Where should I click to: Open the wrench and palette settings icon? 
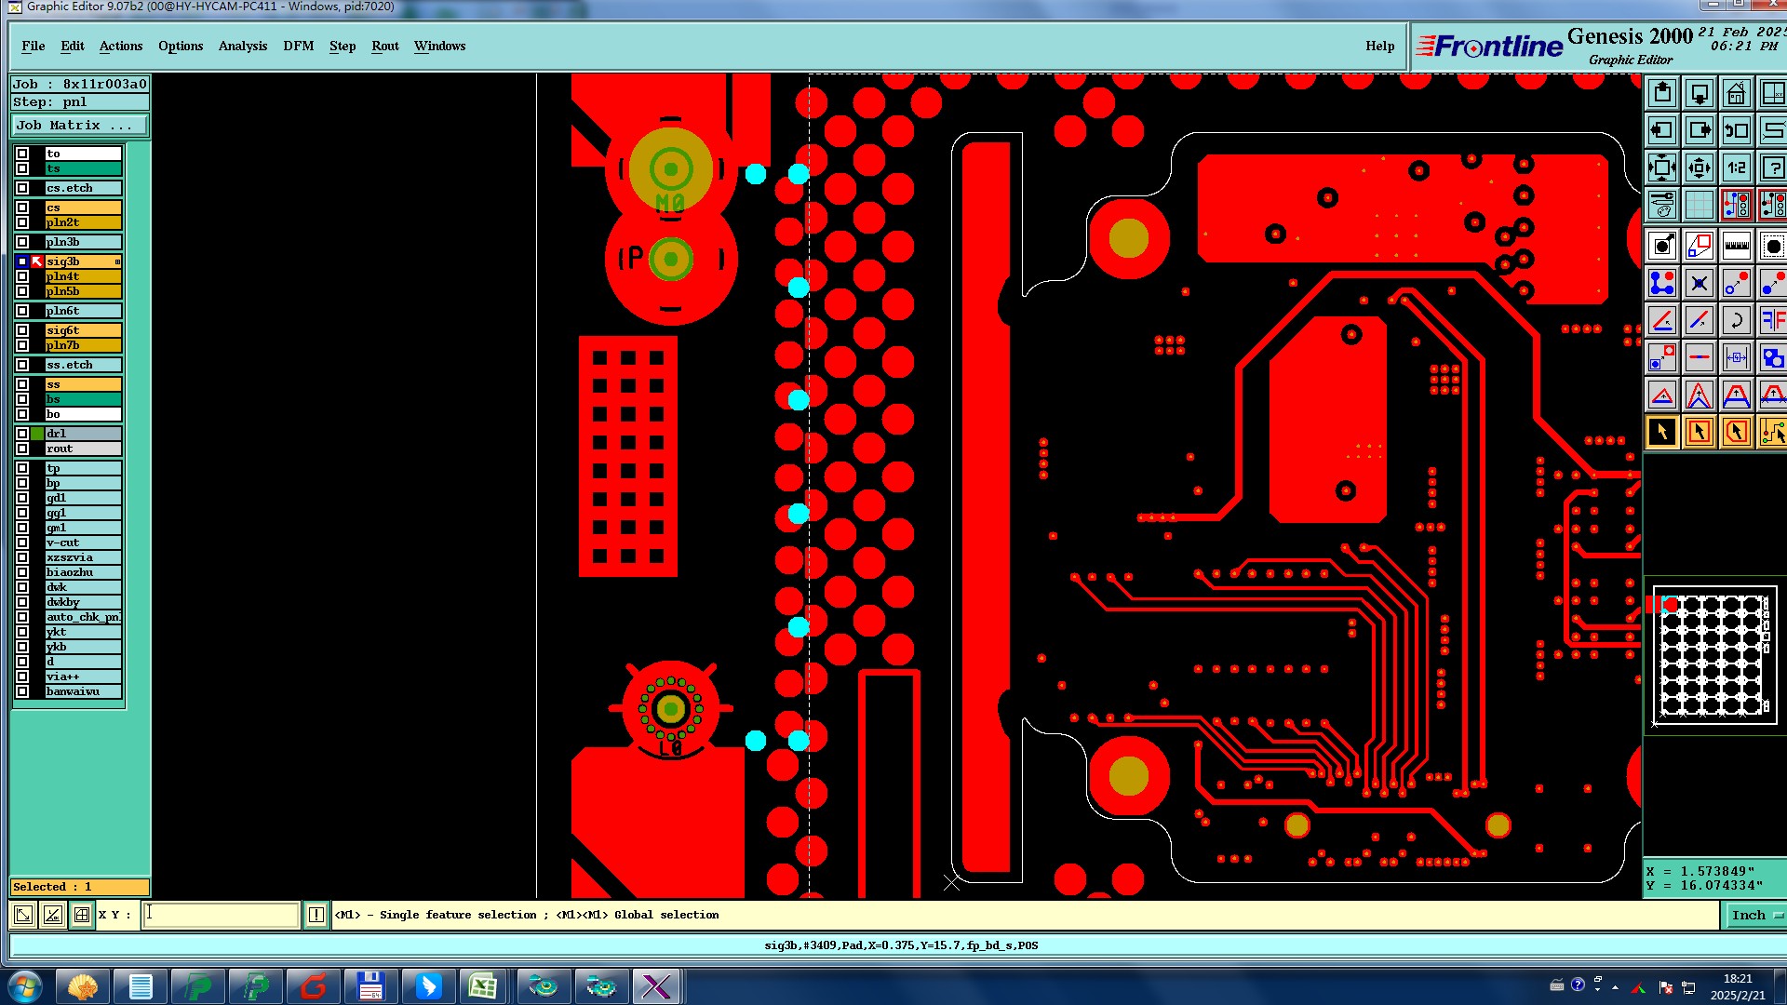[1662, 205]
